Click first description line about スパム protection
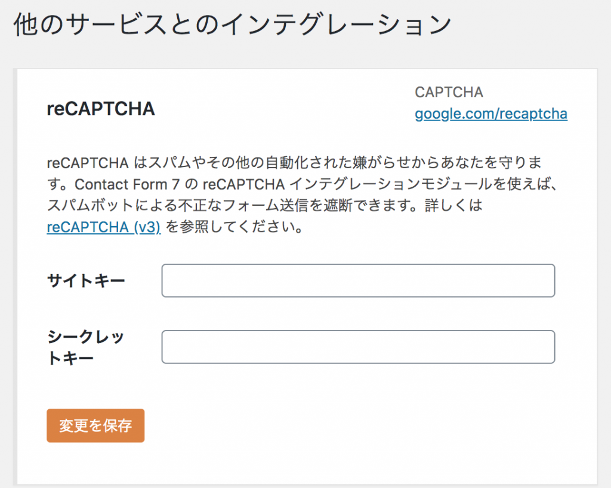Screen dimensions: 611x488 295,163
